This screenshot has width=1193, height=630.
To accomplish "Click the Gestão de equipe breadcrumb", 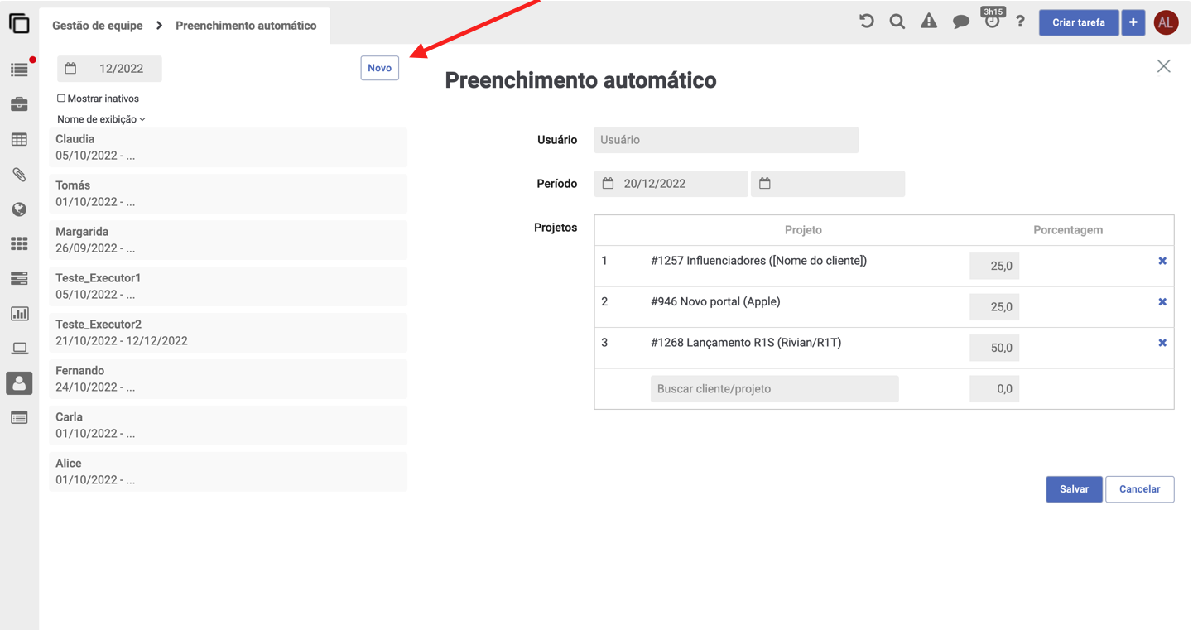I will [x=97, y=26].
